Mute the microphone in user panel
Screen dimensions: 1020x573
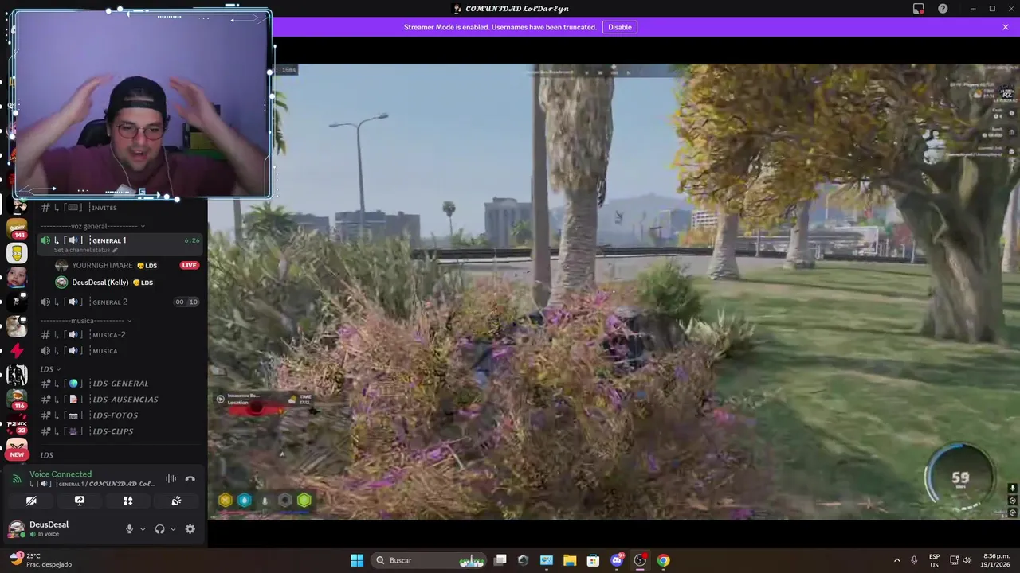129,529
